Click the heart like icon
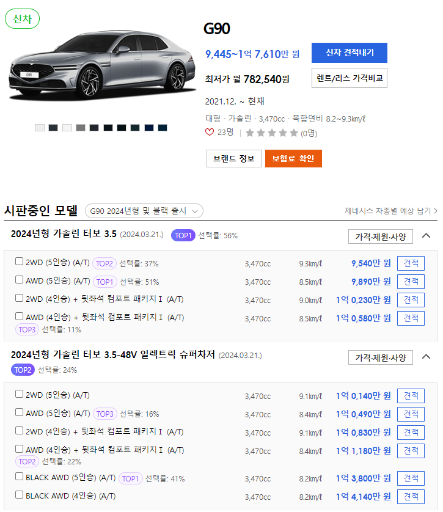 [209, 132]
